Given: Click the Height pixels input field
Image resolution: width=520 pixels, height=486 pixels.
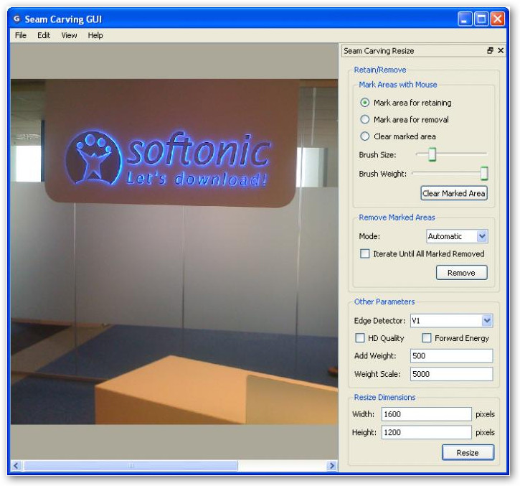Looking at the screenshot, I should click(427, 432).
